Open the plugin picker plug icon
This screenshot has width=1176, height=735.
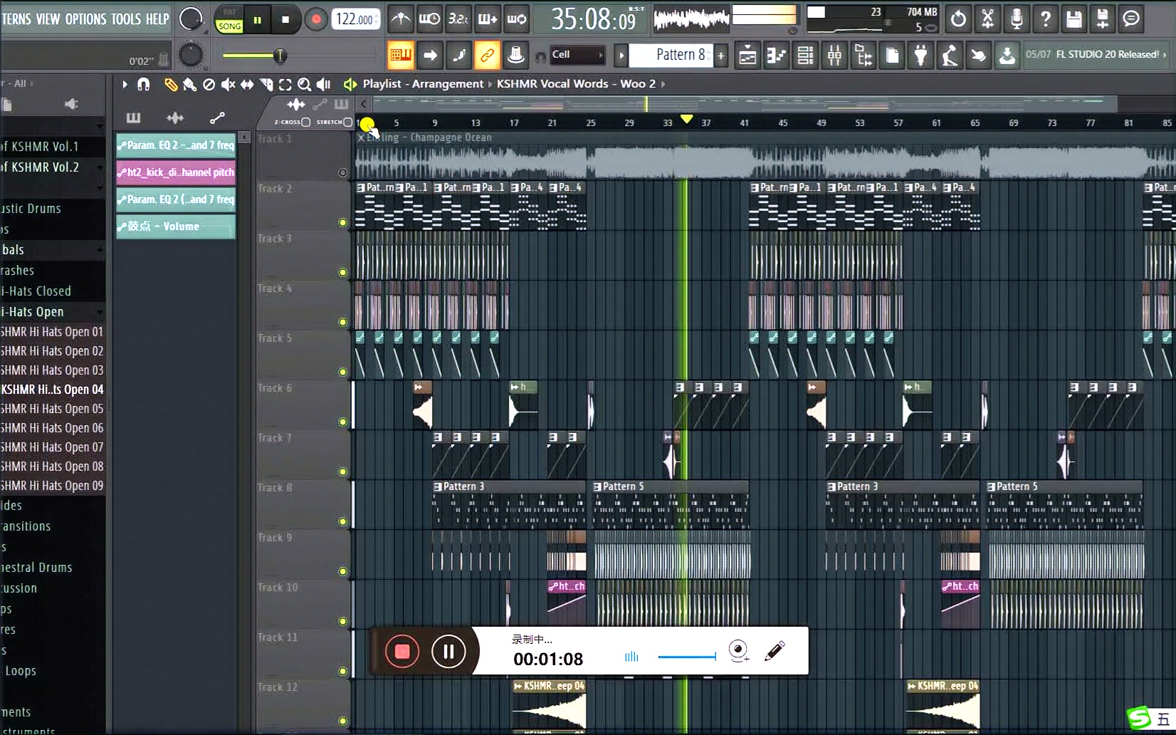click(x=921, y=55)
